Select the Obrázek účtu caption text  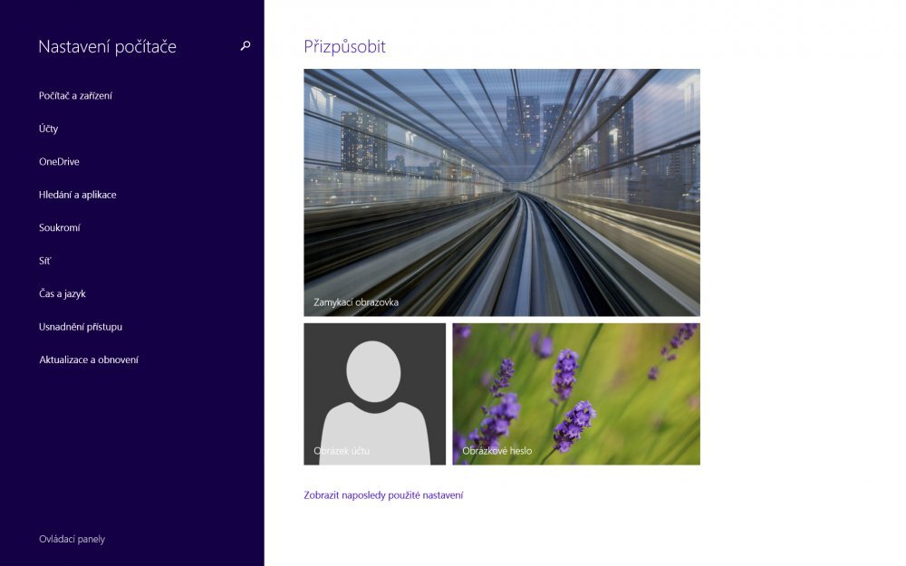click(342, 451)
